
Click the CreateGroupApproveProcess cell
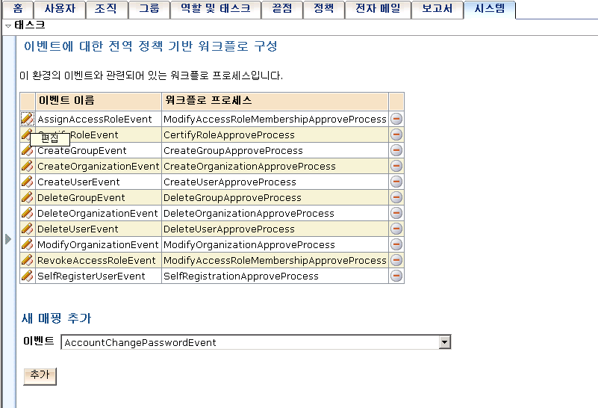point(275,150)
